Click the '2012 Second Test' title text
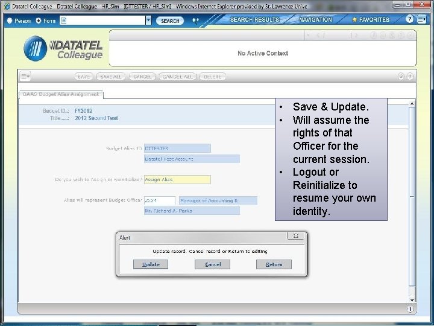 pos(96,118)
